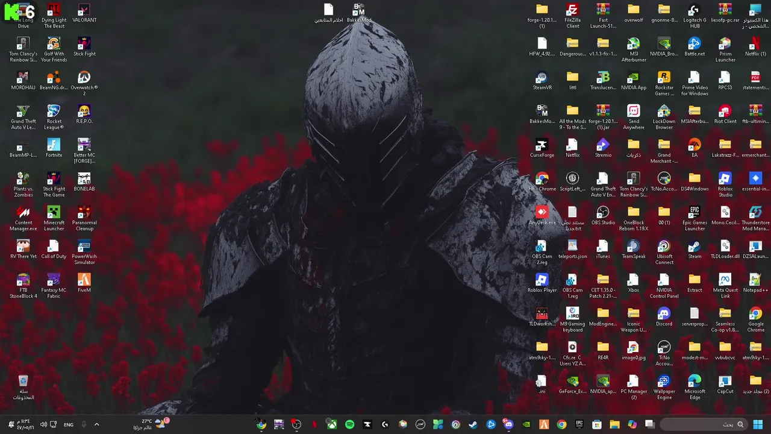Image resolution: width=771 pixels, height=434 pixels.
Task: Open the Xbox app on the taskbar
Action: 332,424
